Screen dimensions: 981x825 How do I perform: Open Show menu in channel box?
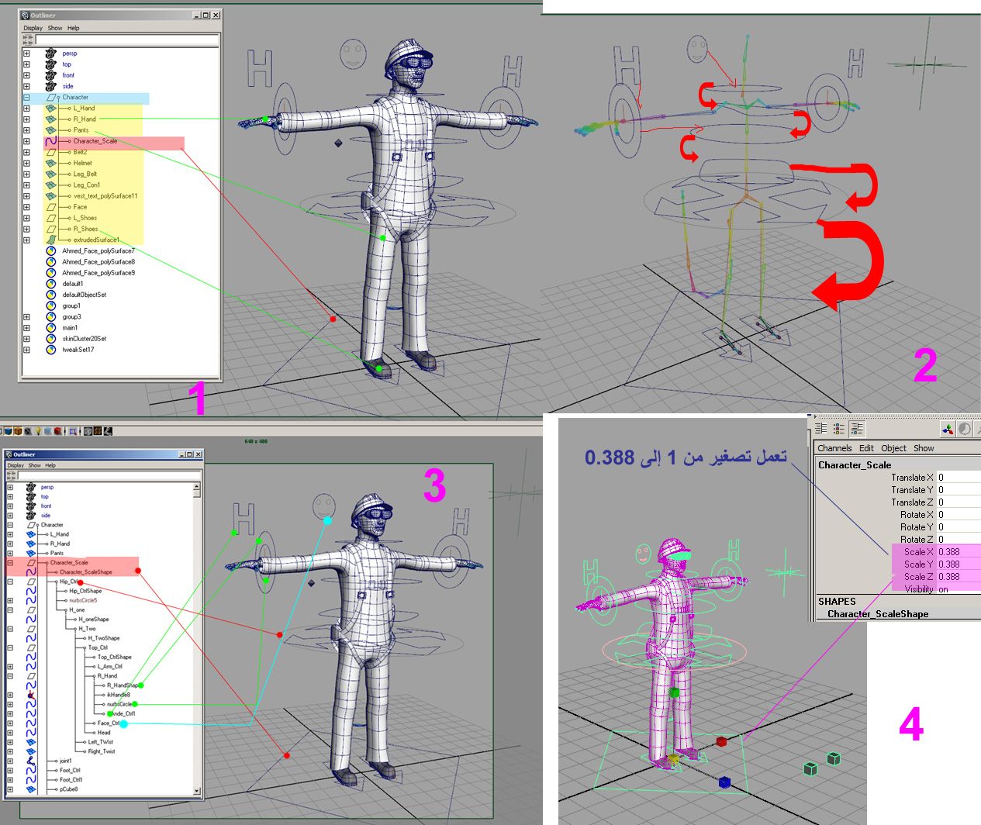click(x=924, y=448)
